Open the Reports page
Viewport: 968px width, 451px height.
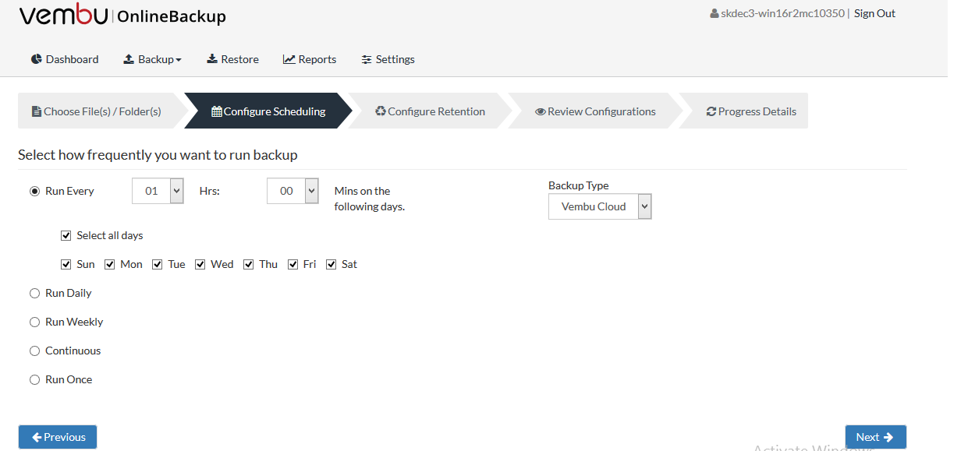point(310,59)
